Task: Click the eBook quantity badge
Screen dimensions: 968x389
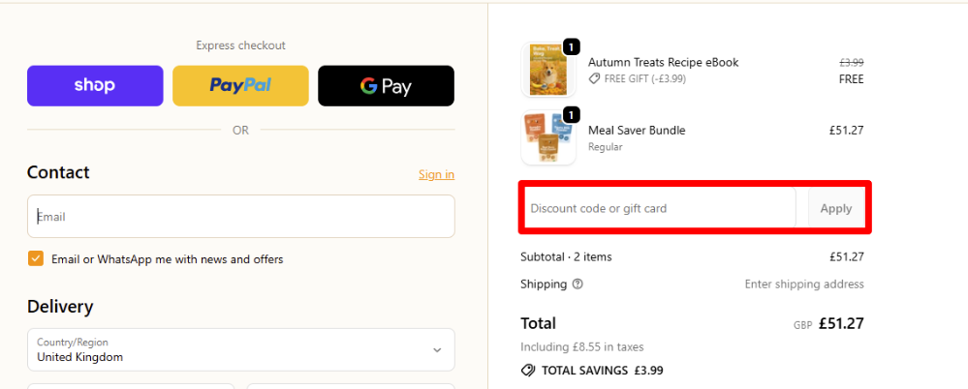Action: coord(572,46)
